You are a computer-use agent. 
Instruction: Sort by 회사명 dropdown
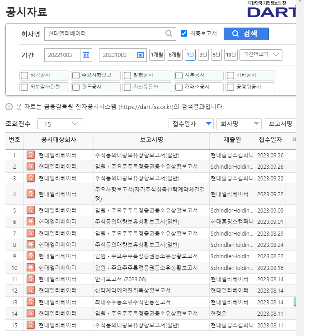(x=239, y=124)
